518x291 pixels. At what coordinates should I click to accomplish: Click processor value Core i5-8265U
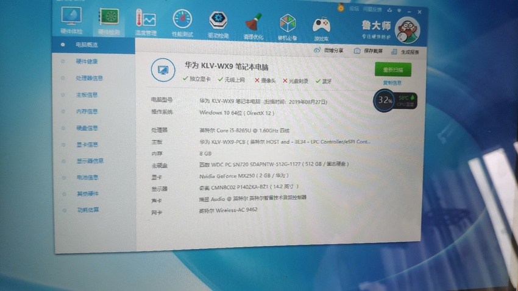[244, 131]
